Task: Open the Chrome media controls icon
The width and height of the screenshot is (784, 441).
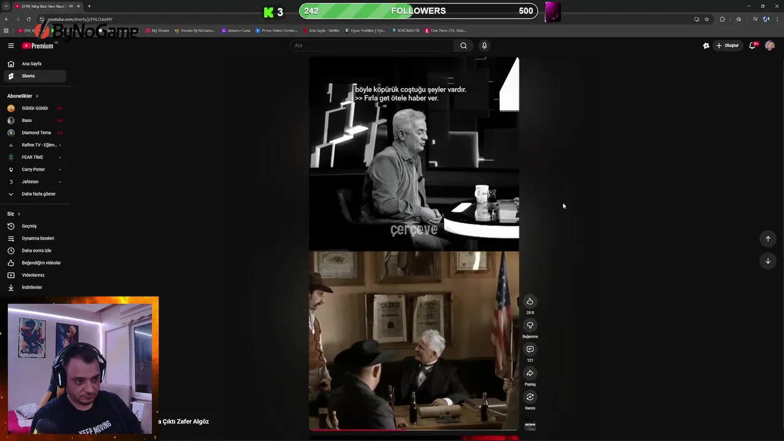Action: (x=755, y=19)
